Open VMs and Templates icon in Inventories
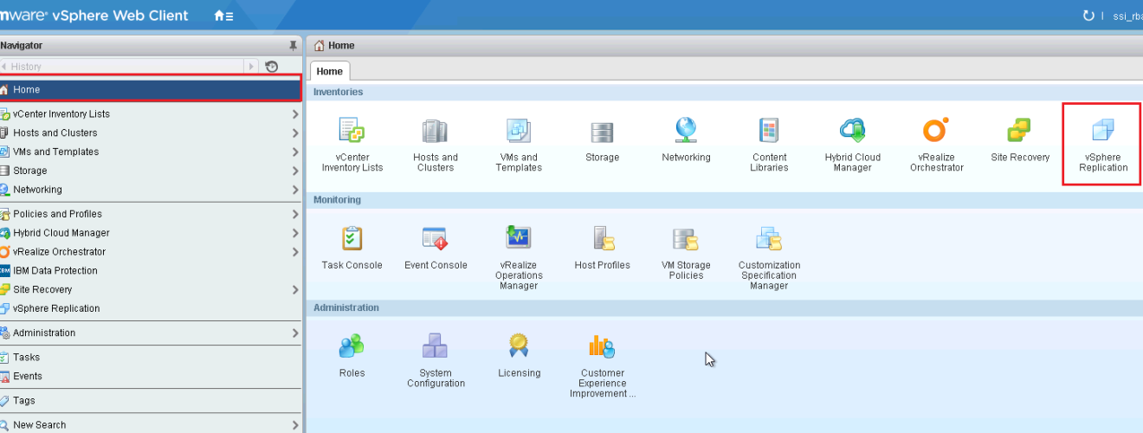Screen dimensions: 1143x433 coord(519,131)
